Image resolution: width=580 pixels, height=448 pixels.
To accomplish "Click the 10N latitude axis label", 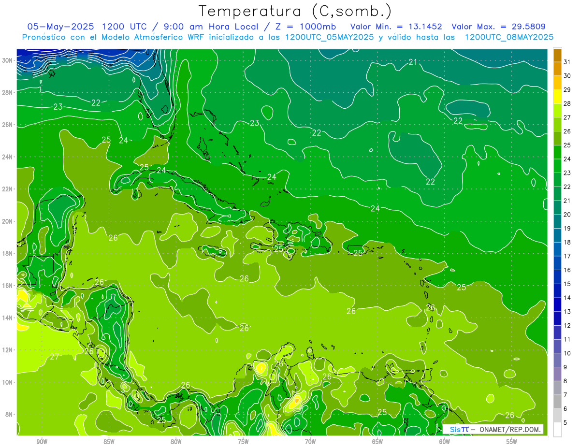I will tap(7, 382).
